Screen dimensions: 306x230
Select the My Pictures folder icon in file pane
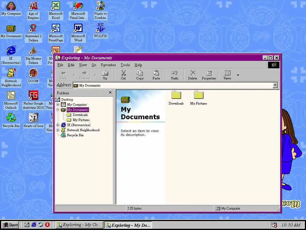(x=199, y=95)
